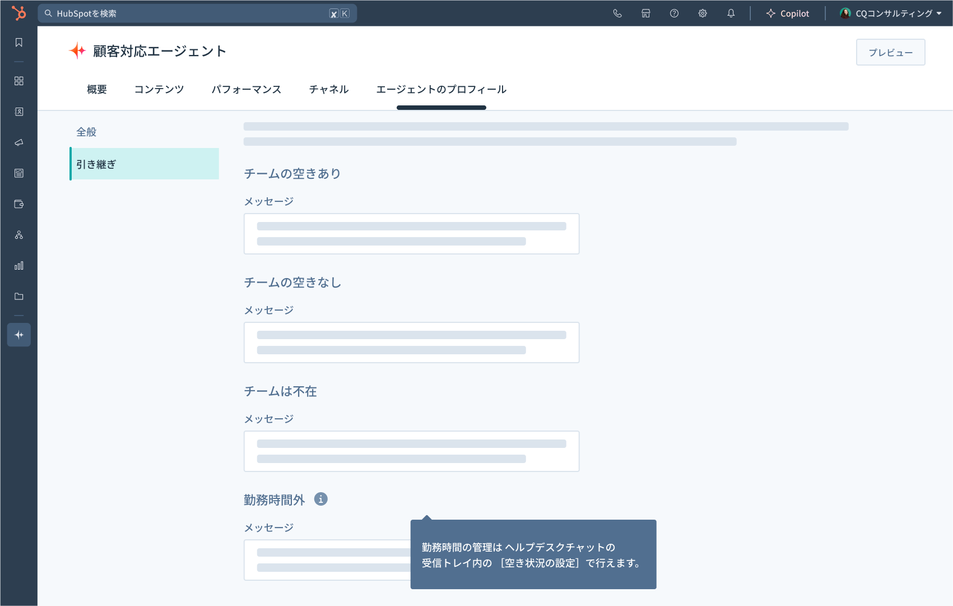Switch to the パフォーマンス tab
The image size is (953, 606).
click(247, 90)
